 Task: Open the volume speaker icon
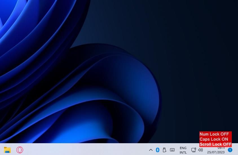(200, 150)
